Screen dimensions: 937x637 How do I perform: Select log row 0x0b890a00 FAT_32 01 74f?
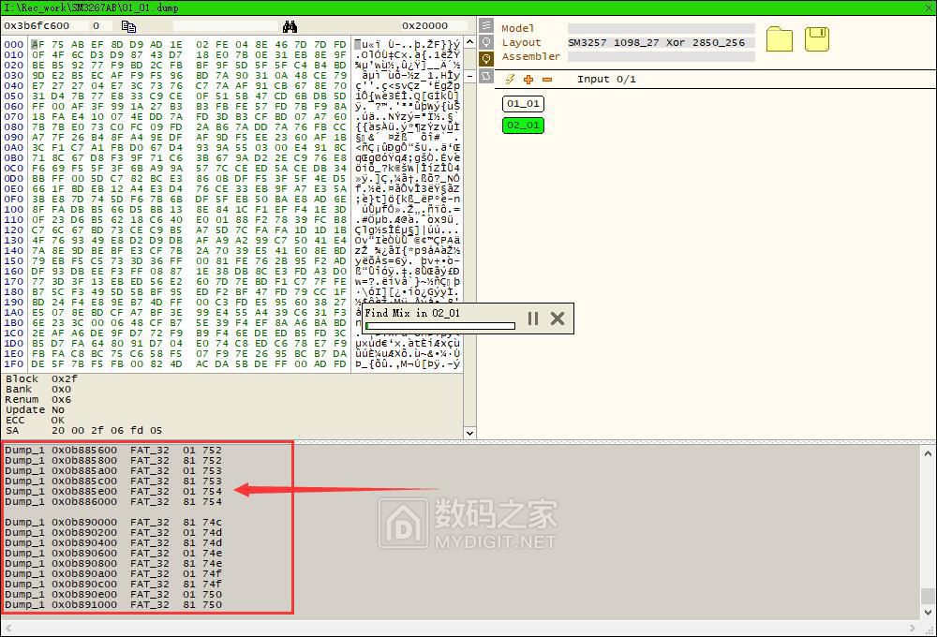click(x=113, y=573)
